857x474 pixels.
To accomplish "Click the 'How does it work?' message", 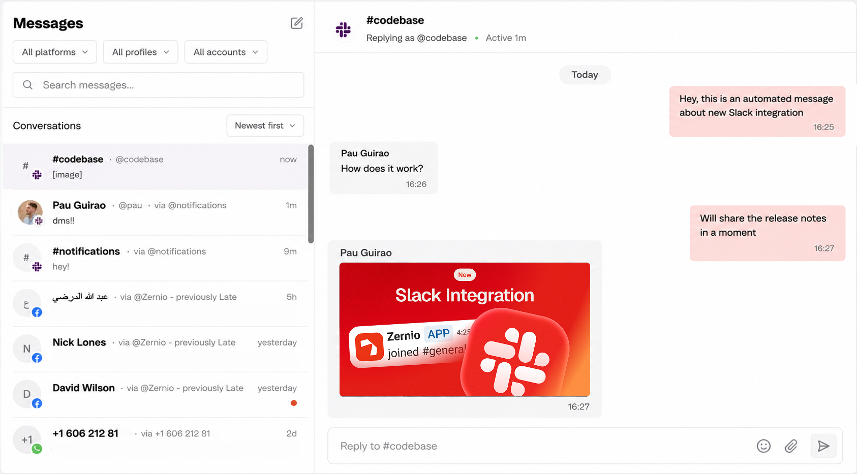I will [383, 168].
